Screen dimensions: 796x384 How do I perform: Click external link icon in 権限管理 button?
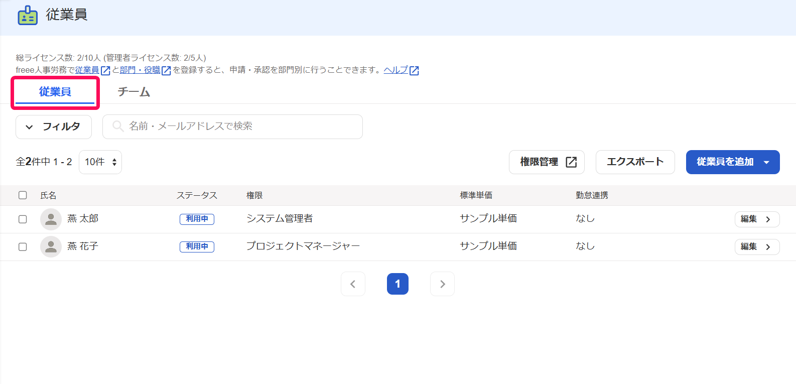[571, 162]
